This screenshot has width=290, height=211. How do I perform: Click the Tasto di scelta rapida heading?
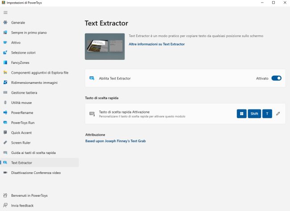[102, 98]
